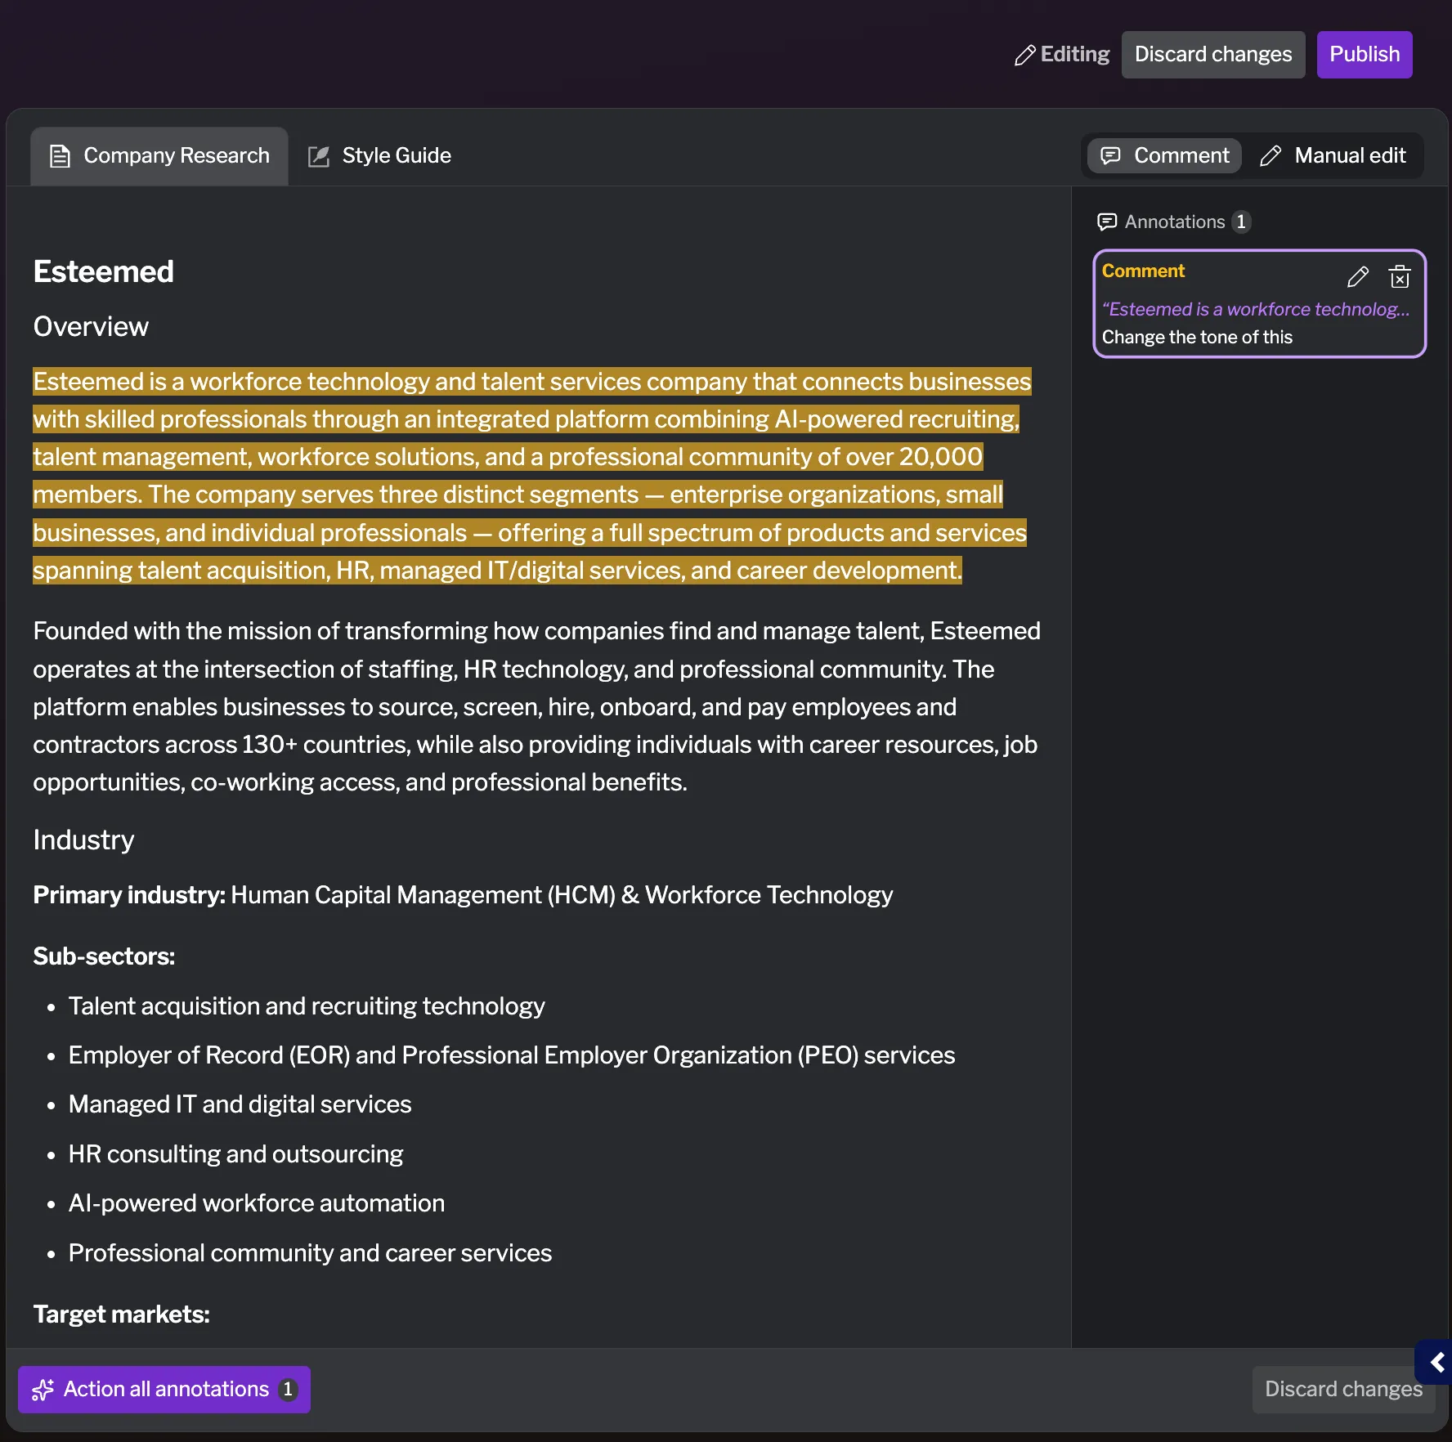Image resolution: width=1452 pixels, height=1442 pixels.
Task: Click the Publish button
Action: tap(1364, 55)
